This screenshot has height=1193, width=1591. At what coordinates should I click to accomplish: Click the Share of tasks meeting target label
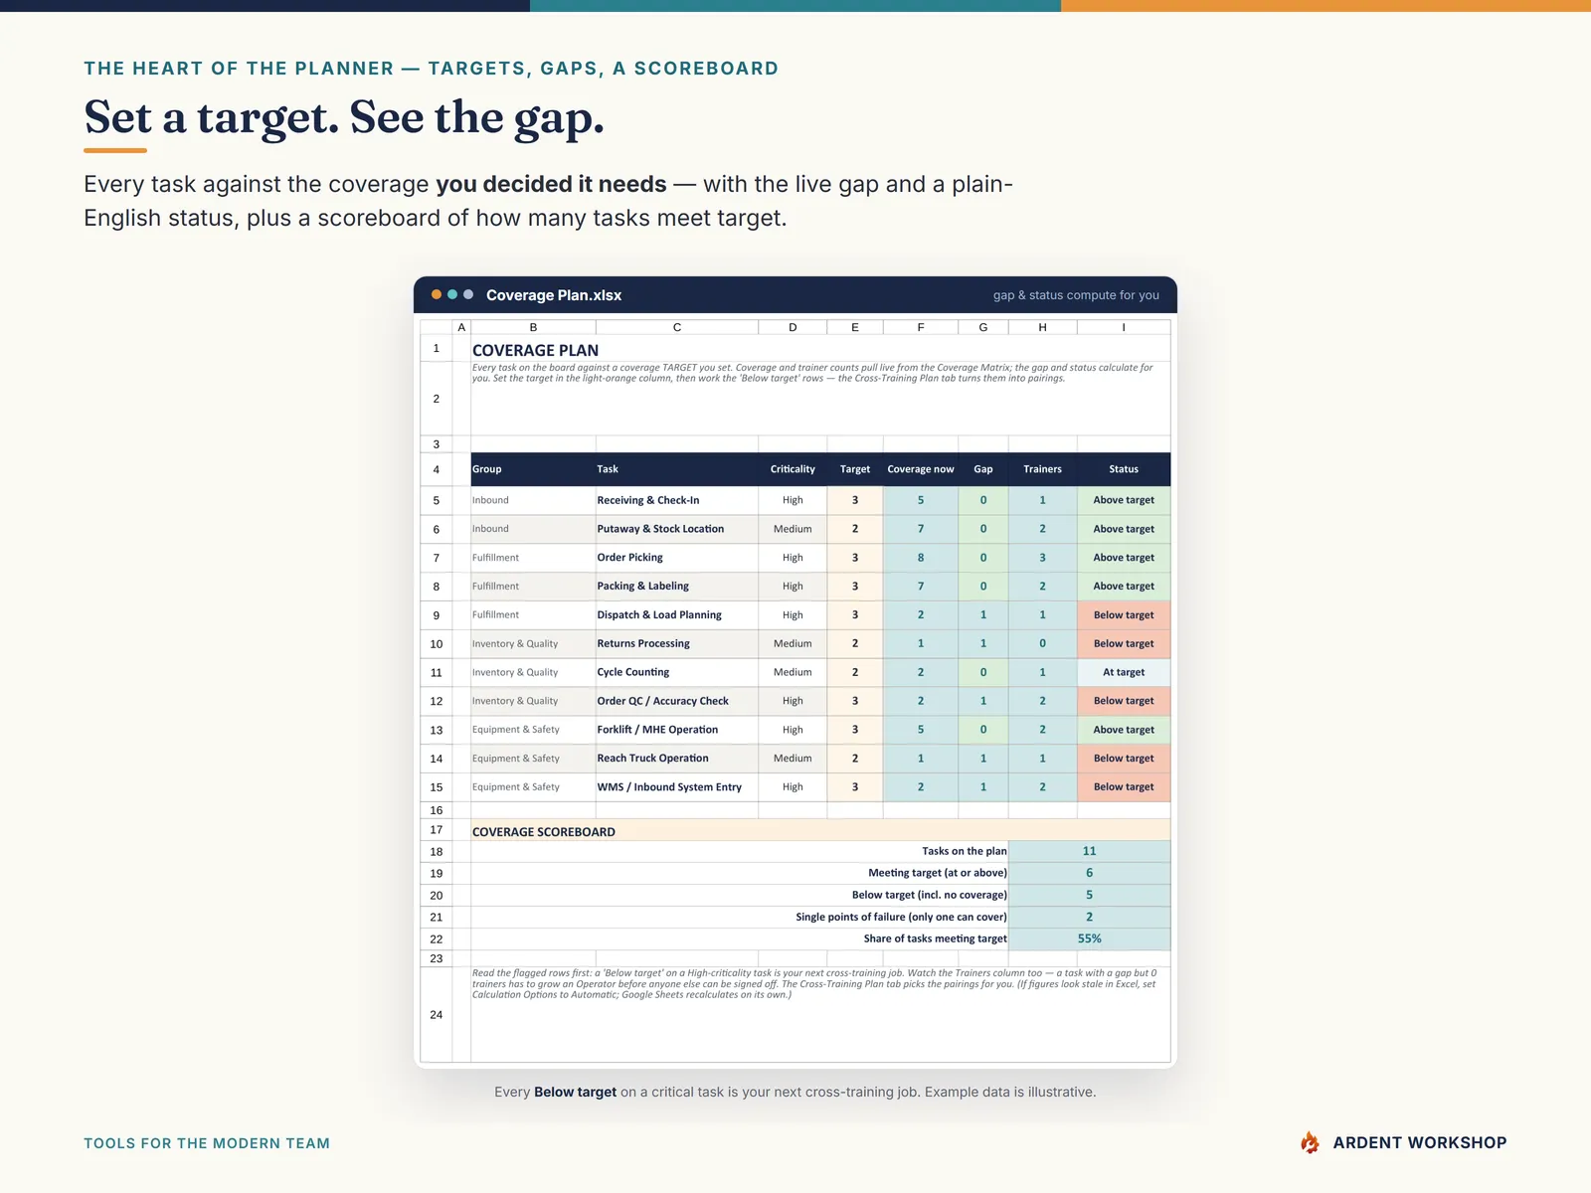935,939
